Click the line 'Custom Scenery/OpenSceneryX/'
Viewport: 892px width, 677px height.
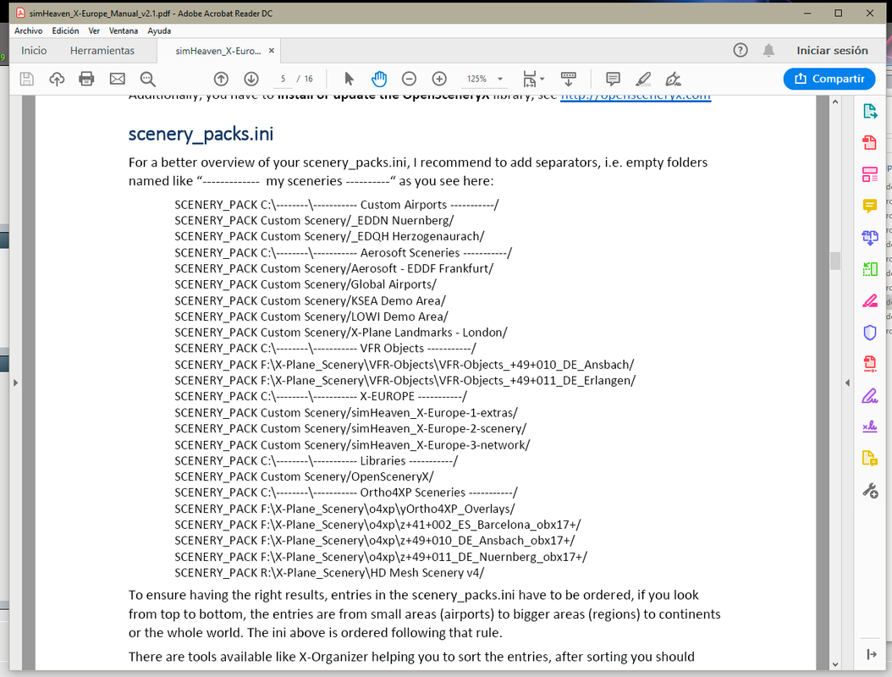tap(304, 476)
